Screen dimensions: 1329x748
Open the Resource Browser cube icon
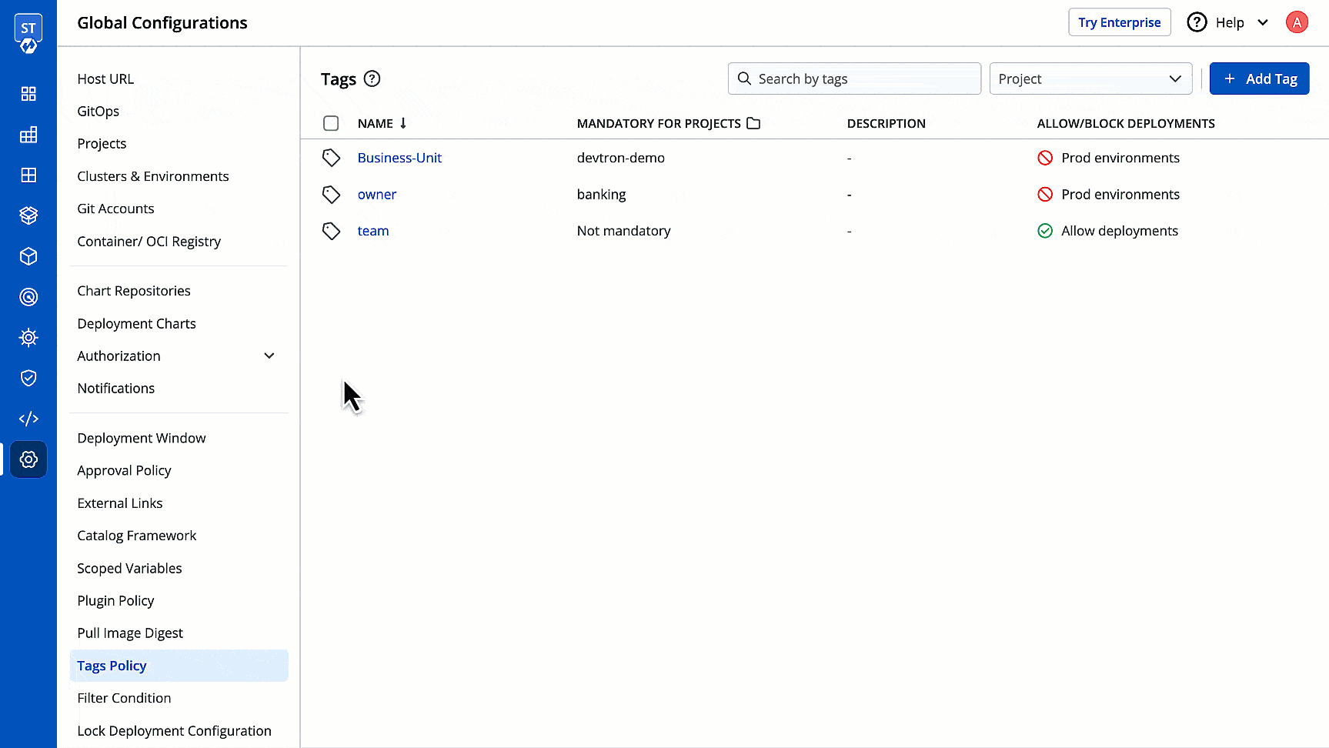[x=28, y=256]
